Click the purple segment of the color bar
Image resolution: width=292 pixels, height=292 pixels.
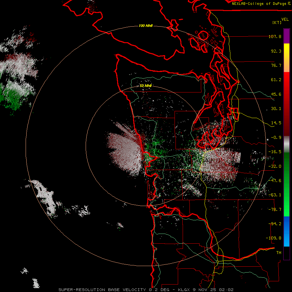pos(286,36)
